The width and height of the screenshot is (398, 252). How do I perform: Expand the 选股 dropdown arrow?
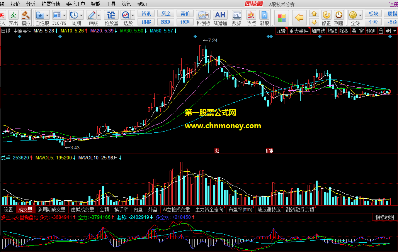pos(133,15)
